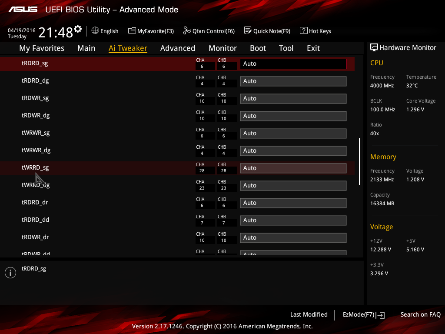Click the settings gear next to the clock
This screenshot has height=334, width=445.
coord(78,29)
